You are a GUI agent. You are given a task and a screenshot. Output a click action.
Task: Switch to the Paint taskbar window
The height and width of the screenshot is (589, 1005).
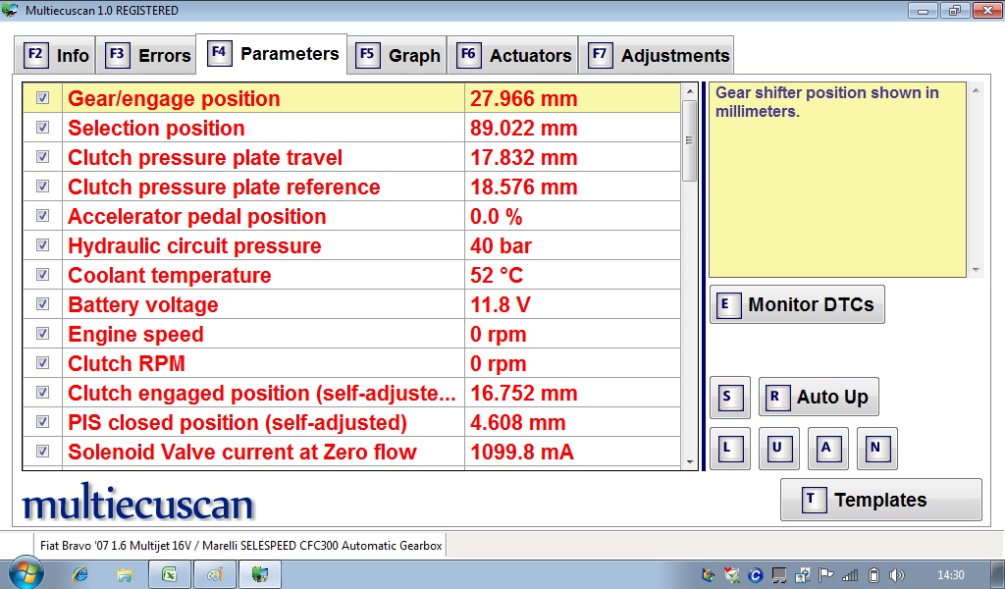coord(214,575)
